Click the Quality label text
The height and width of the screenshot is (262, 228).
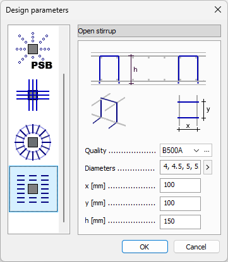95,151
